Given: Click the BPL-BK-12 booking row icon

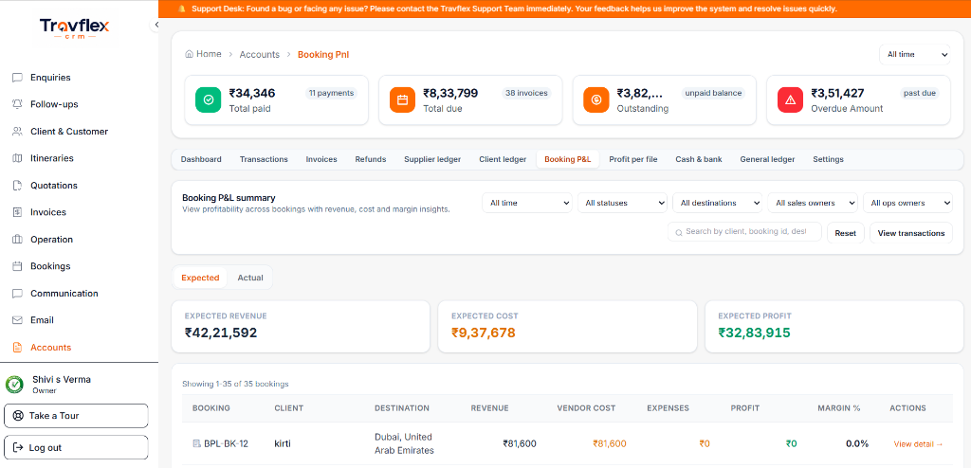Looking at the screenshot, I should click(x=196, y=443).
